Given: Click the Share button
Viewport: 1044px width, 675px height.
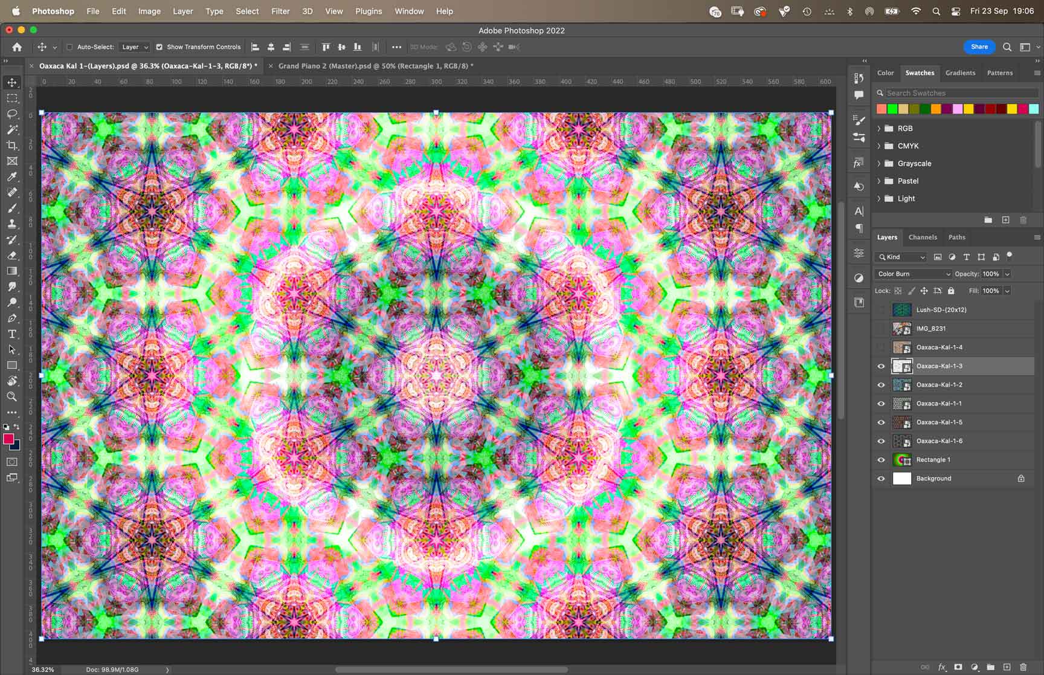Looking at the screenshot, I should tap(979, 47).
